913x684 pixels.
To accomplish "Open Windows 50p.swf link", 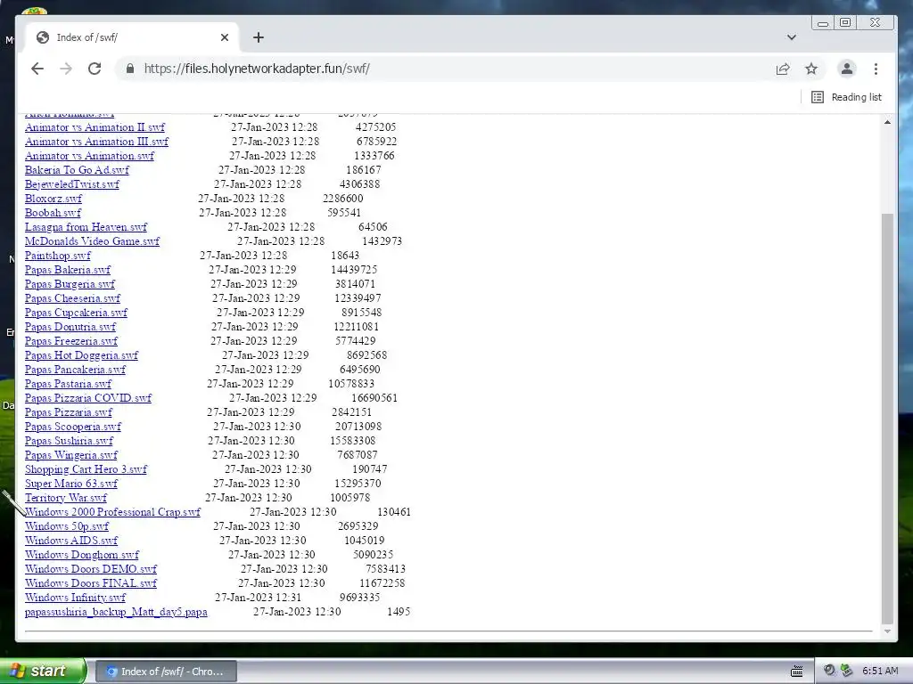I will coord(67,526).
